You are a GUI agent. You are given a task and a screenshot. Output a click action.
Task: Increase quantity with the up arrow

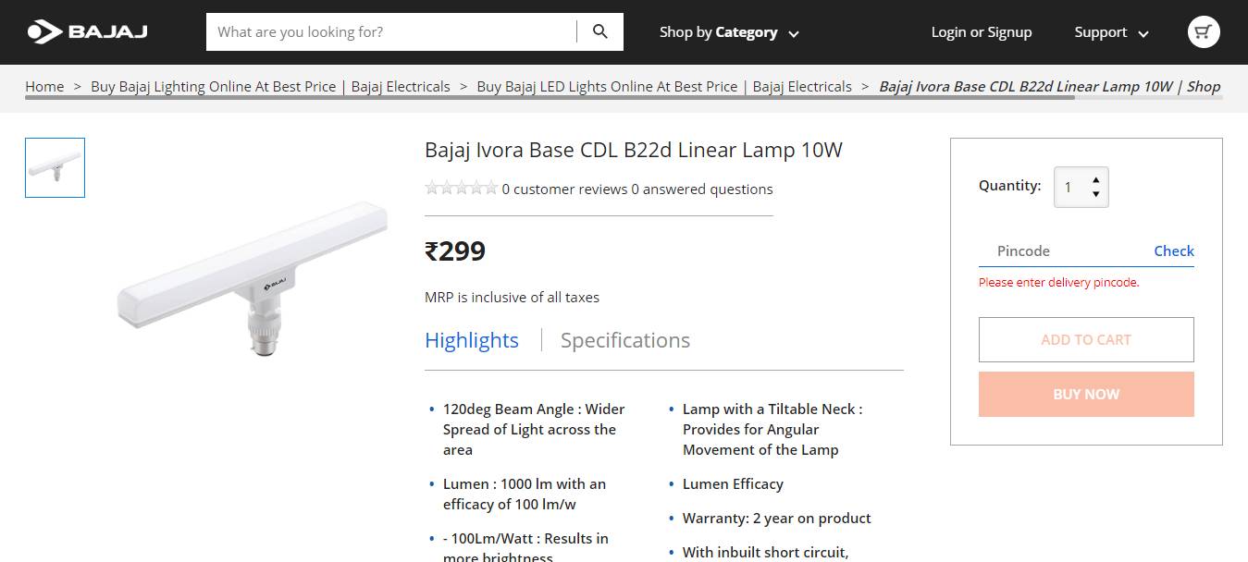[1095, 179]
